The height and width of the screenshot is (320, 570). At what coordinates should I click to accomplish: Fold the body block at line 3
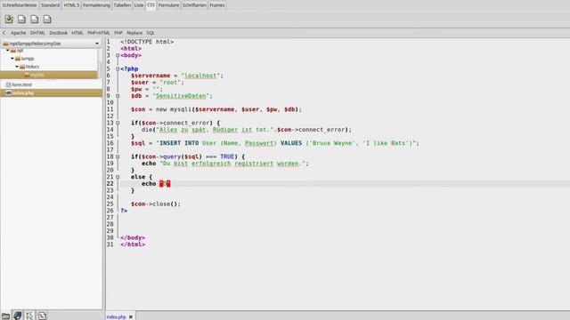(118, 55)
